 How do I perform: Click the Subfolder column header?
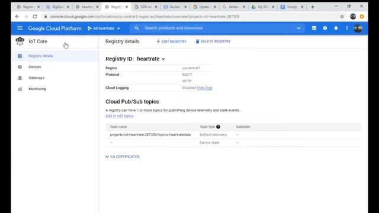[243, 127]
